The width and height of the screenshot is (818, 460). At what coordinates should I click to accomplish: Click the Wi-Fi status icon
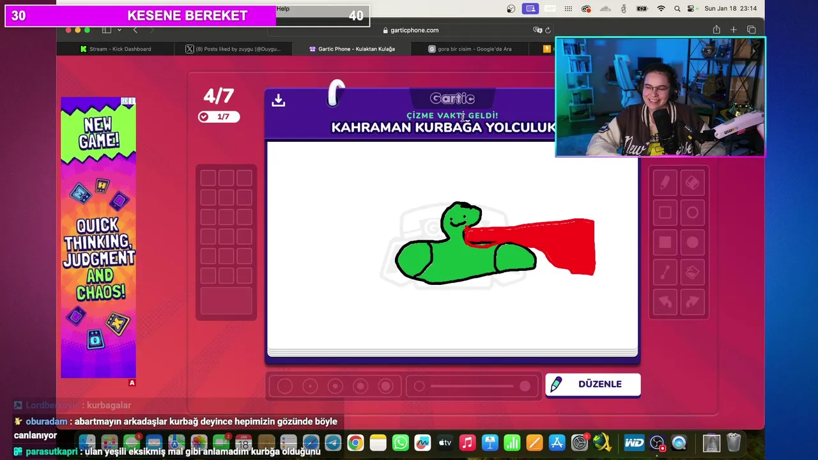(x=661, y=8)
